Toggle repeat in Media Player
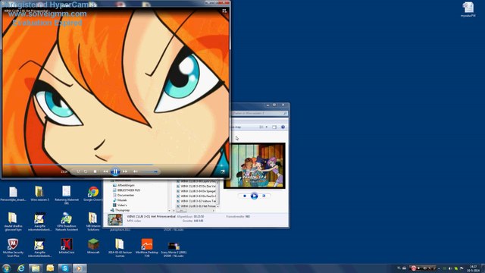485x273 pixels. [86, 171]
